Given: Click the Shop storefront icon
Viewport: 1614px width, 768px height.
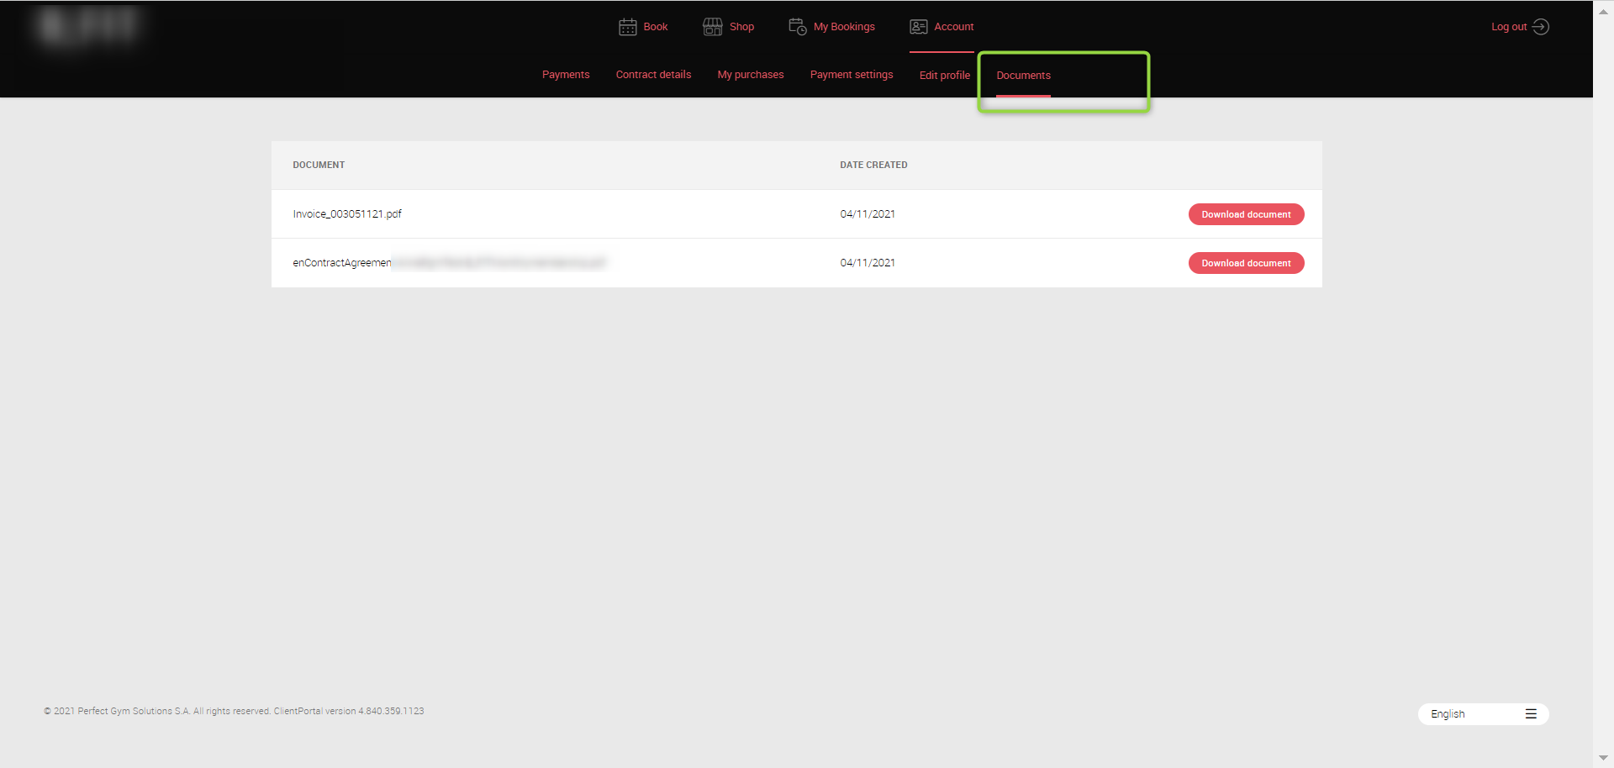Looking at the screenshot, I should (712, 27).
